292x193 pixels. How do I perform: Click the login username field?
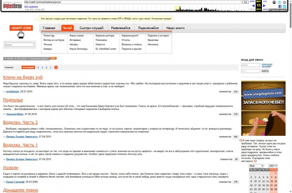(x=250, y=65)
